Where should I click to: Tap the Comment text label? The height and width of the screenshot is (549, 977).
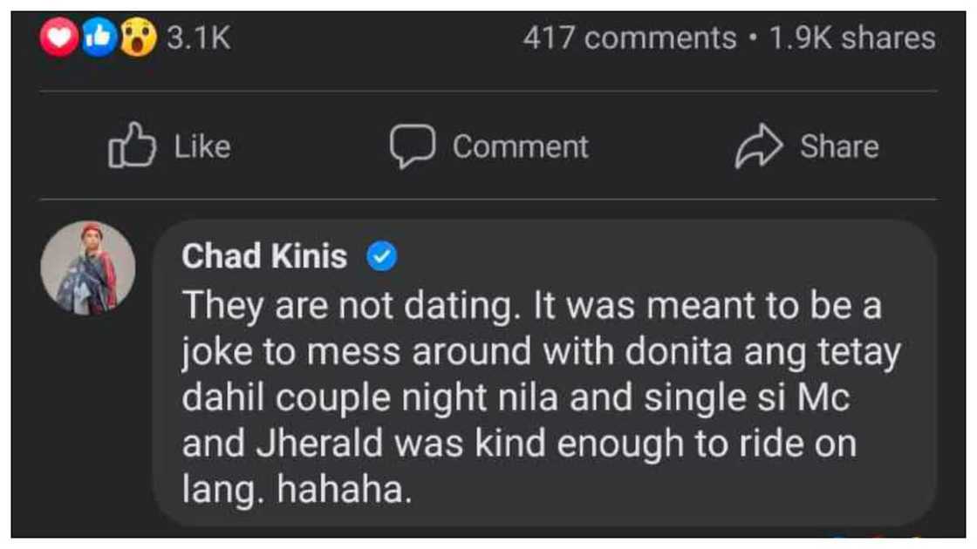[x=520, y=146]
